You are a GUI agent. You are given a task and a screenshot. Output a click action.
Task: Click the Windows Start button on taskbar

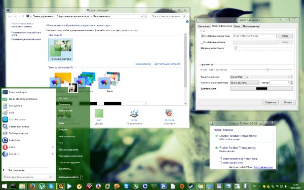tap(4, 186)
